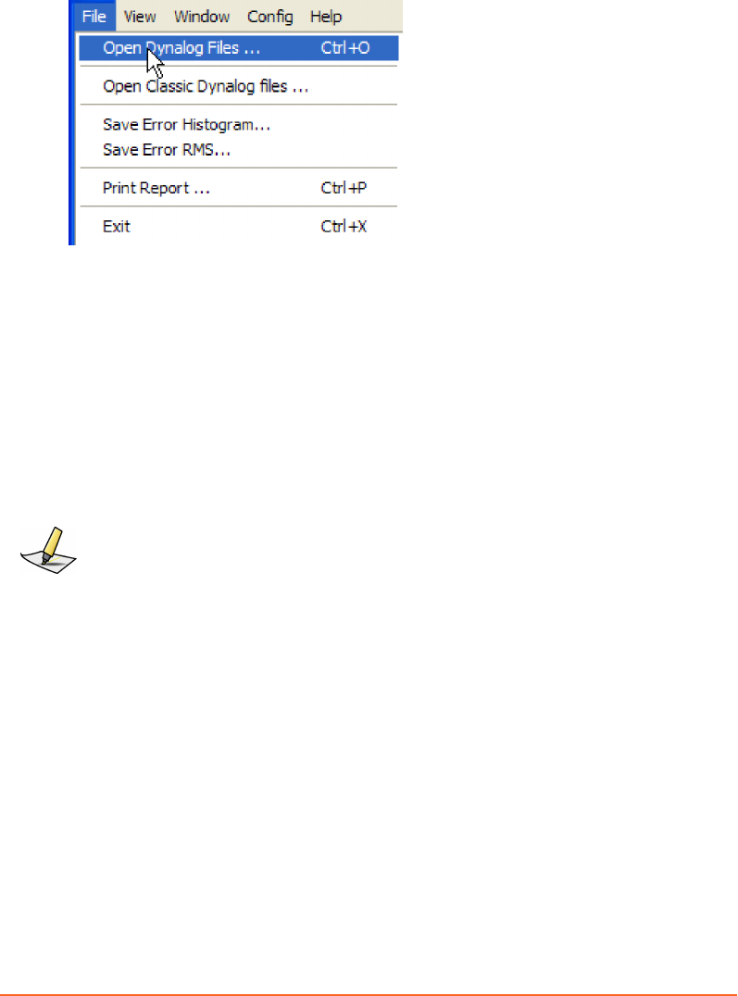Click the Ctrl+O shortcut label
The height and width of the screenshot is (996, 738).
[x=345, y=47]
